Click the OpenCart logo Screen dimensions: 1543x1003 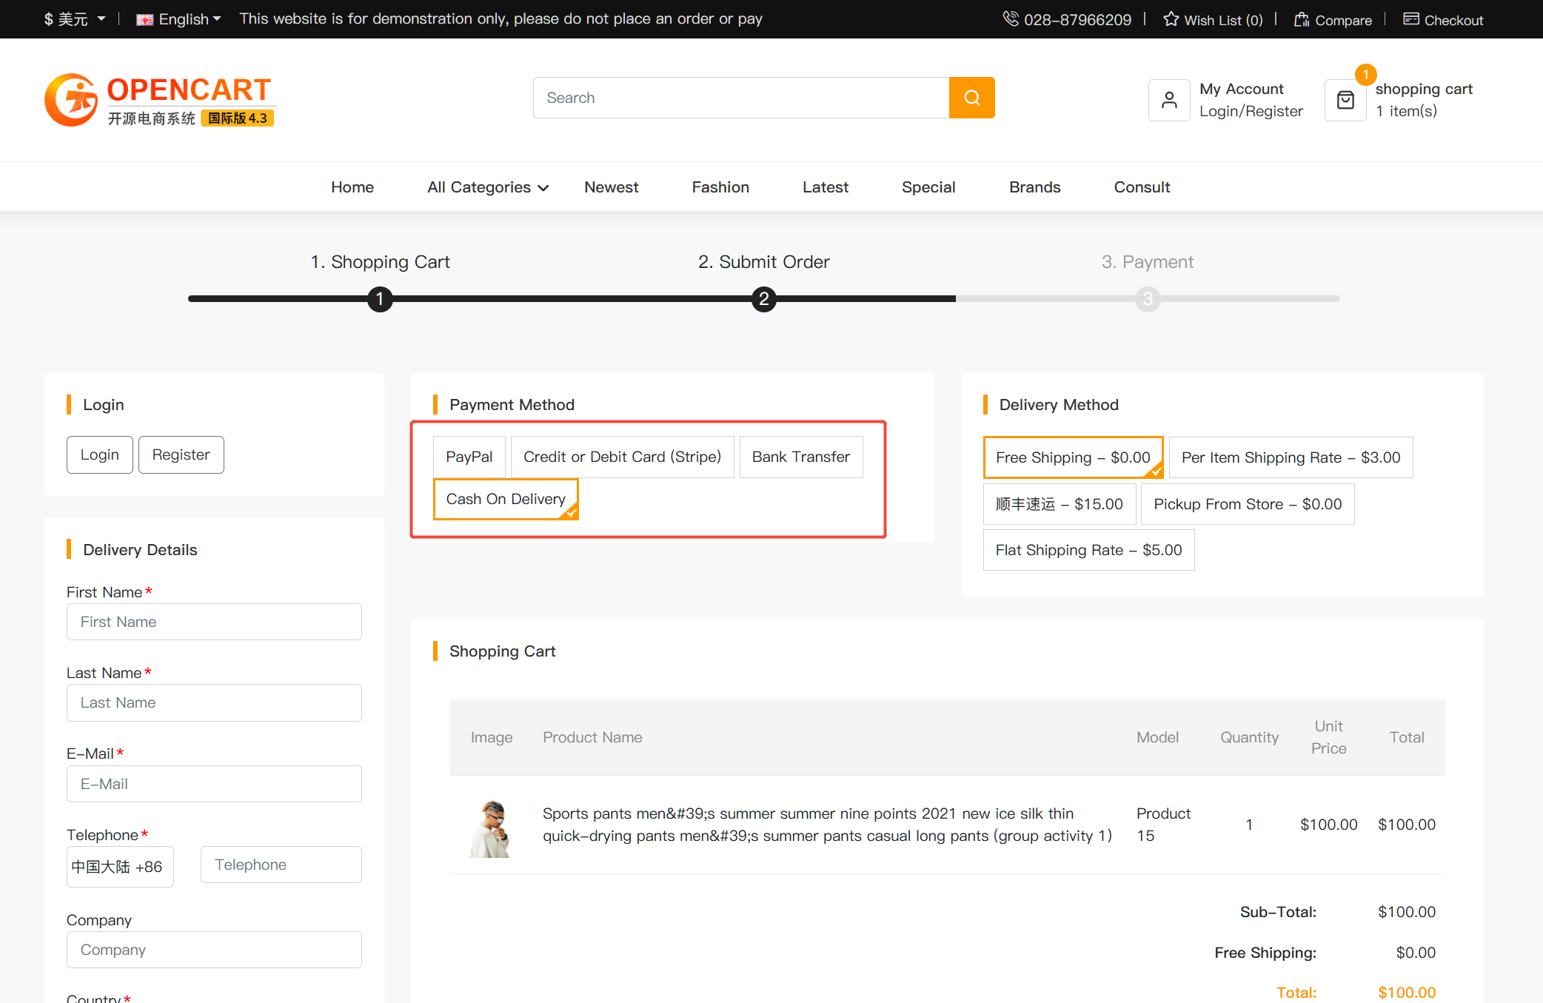click(159, 100)
